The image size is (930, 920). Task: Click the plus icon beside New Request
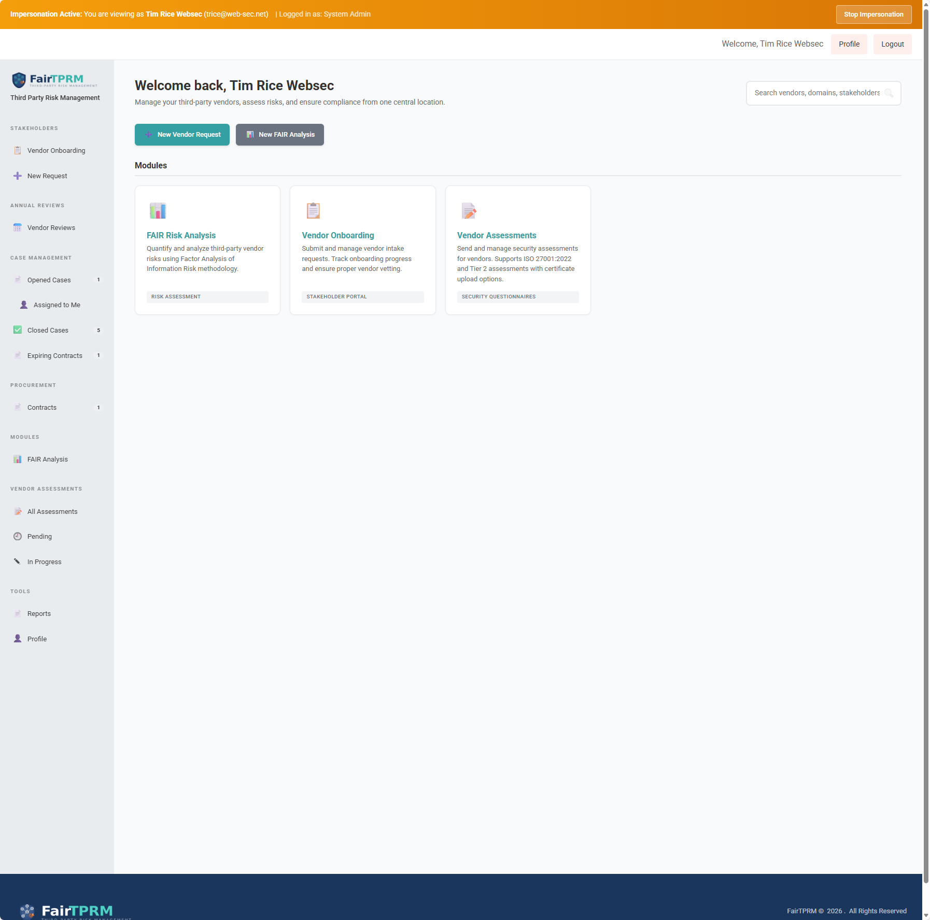[18, 176]
